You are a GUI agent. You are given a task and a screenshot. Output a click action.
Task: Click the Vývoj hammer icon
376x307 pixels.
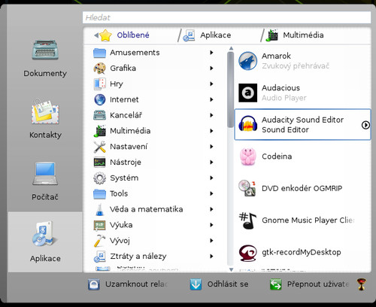pos(99,241)
